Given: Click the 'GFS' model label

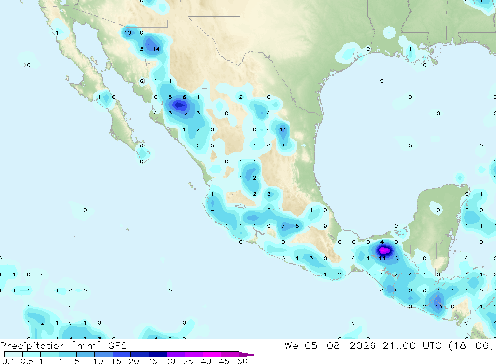Looking at the screenshot, I should point(118,345).
